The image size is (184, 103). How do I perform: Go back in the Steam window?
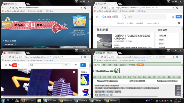(x=3, y=8)
